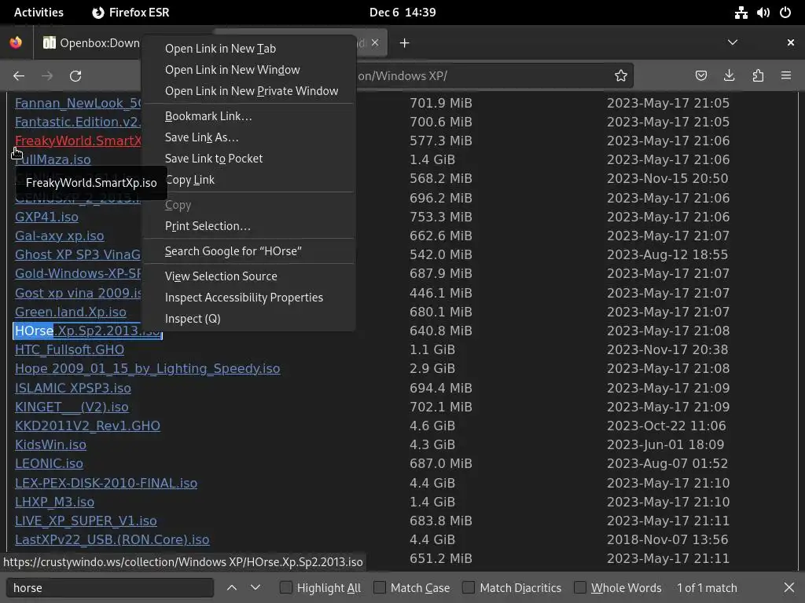Select Print Selection… entry
The height and width of the screenshot is (603, 805).
[x=249, y=226]
